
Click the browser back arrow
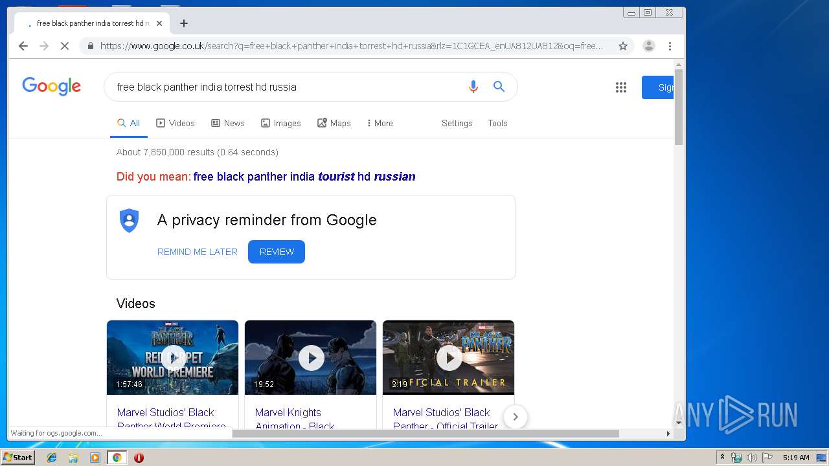pyautogui.click(x=23, y=46)
